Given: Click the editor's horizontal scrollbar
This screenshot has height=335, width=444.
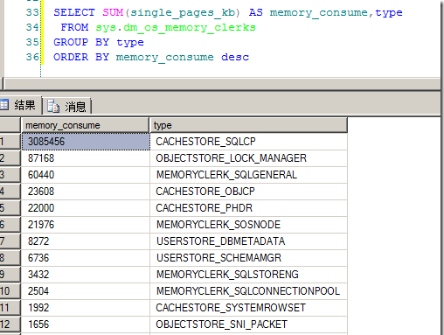Looking at the screenshot, I should point(221,84).
